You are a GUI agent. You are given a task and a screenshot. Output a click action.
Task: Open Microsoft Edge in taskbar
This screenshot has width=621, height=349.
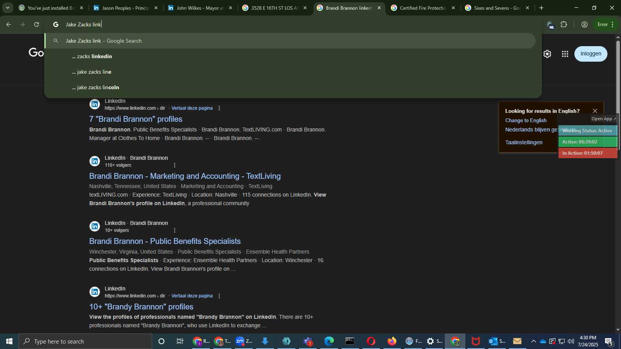(x=329, y=341)
